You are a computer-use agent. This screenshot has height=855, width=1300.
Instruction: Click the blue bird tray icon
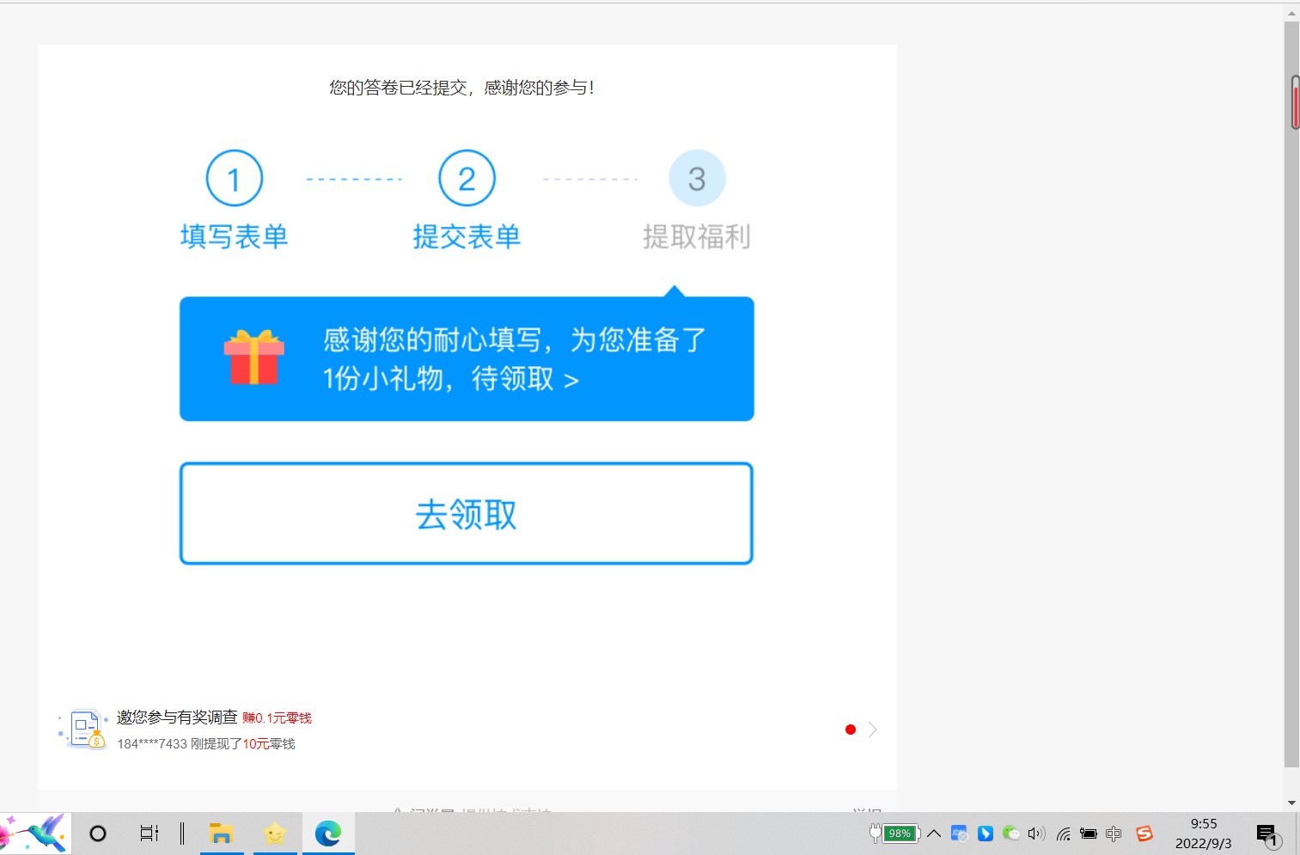point(986,834)
